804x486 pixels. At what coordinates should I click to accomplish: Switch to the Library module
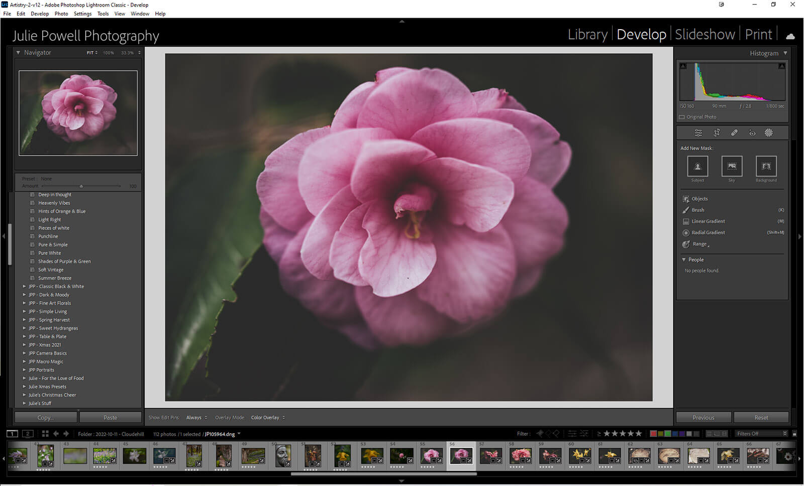(x=587, y=35)
